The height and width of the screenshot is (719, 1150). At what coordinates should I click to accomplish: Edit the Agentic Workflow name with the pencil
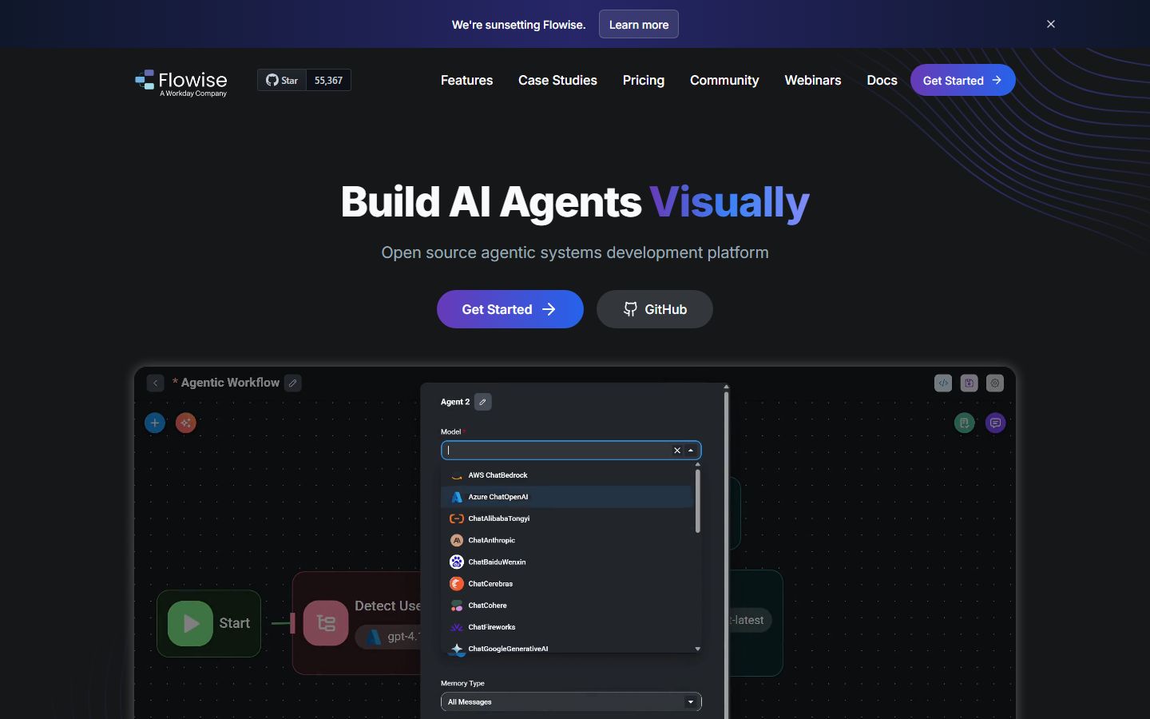[x=293, y=383]
